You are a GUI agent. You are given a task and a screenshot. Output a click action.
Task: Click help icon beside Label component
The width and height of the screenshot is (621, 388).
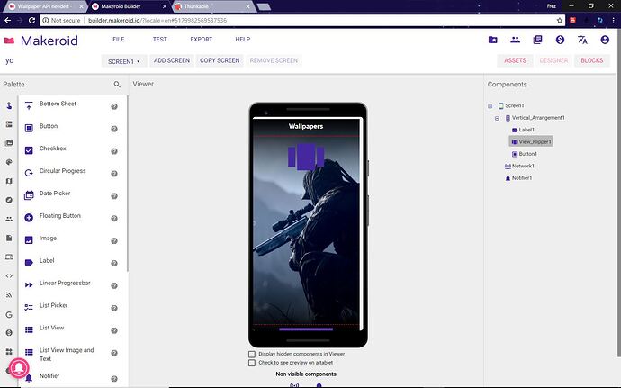(x=114, y=263)
